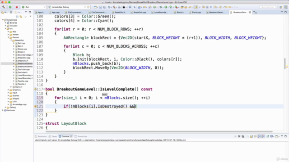Expand the Binaries node
Viewport: 289px width, 162px height.
tap(5, 23)
